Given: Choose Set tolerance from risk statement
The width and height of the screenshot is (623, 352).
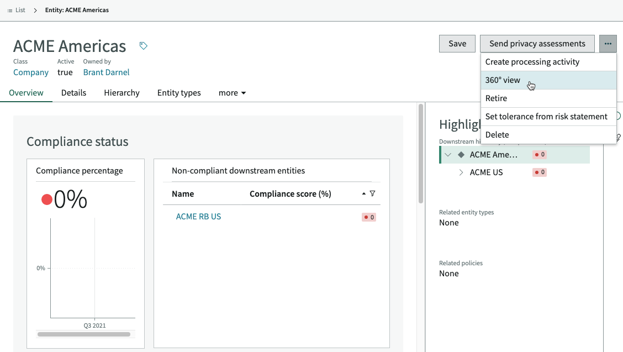Looking at the screenshot, I should coord(548,117).
